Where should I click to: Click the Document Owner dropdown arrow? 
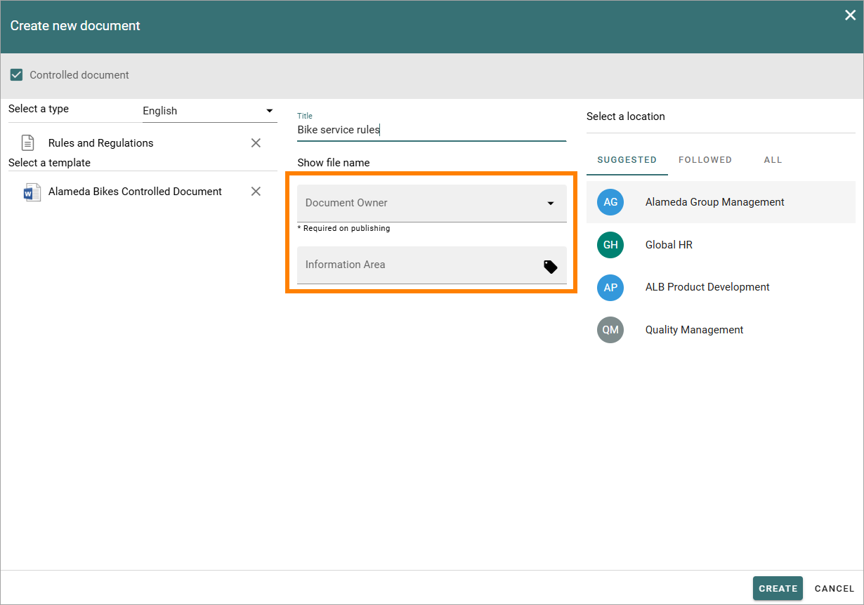551,204
